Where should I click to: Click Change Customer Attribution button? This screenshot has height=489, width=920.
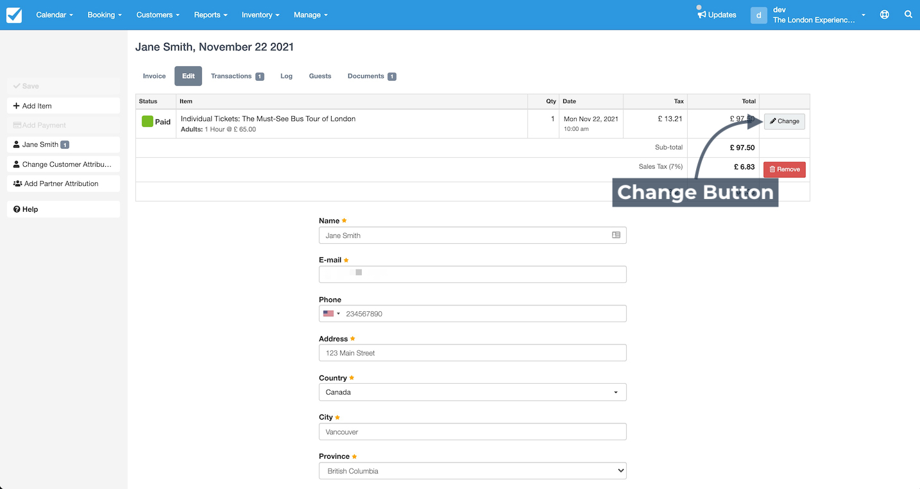pyautogui.click(x=64, y=164)
